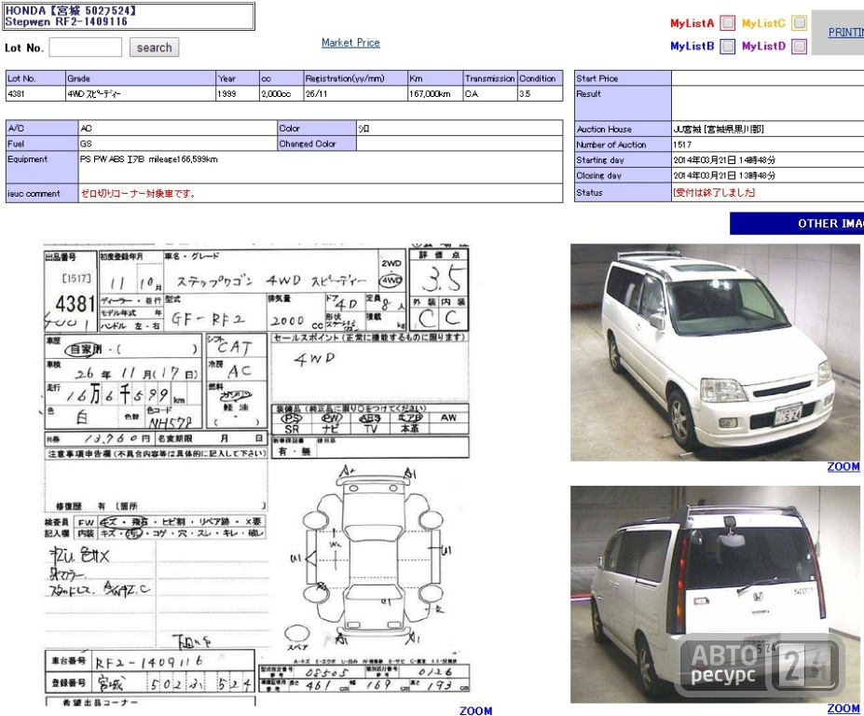Viewport: 864px width, 716px height.
Task: Click the MyListD label
Action: click(763, 47)
